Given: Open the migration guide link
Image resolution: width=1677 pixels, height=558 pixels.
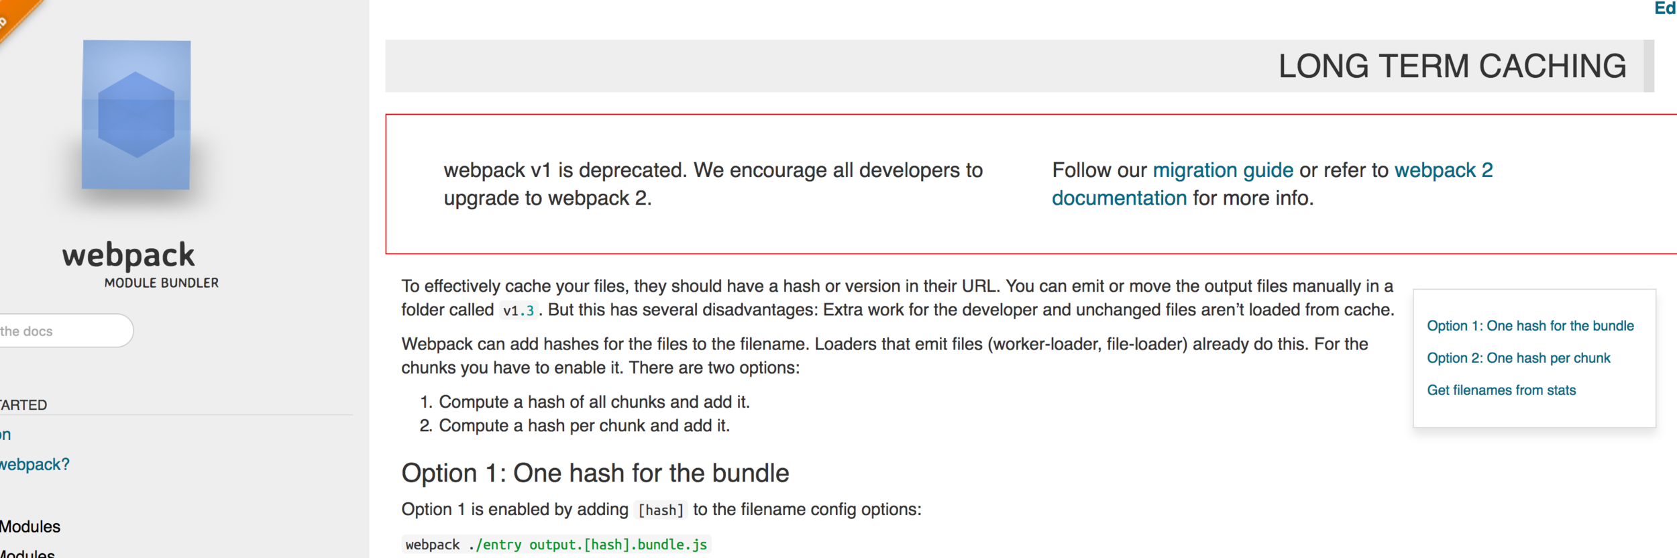Looking at the screenshot, I should [1223, 170].
